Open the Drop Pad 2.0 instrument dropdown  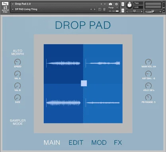pyautogui.click(x=13, y=4)
